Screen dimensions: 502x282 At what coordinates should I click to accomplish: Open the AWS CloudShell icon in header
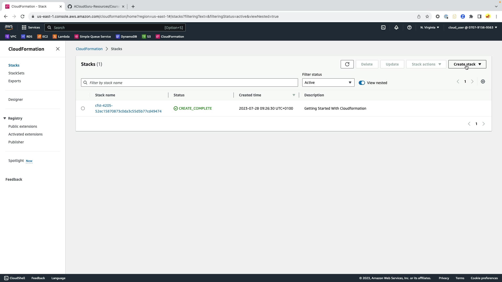tap(383, 27)
